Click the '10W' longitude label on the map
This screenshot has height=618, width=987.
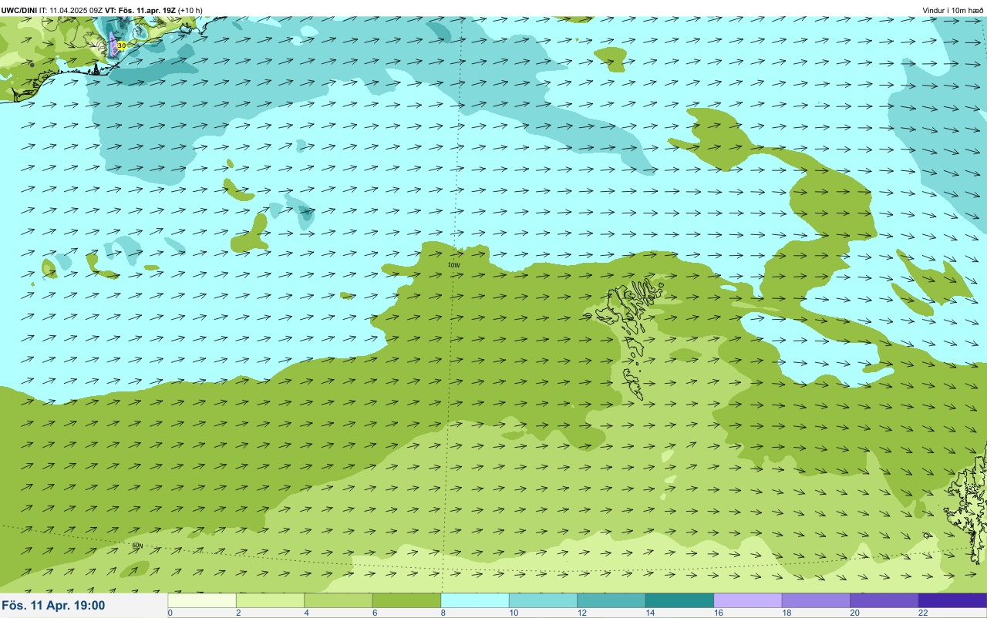[x=453, y=264]
